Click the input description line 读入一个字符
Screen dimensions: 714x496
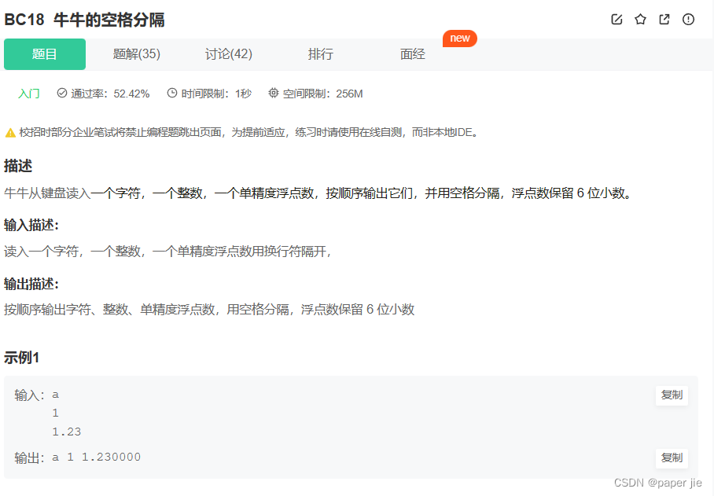[x=167, y=252]
